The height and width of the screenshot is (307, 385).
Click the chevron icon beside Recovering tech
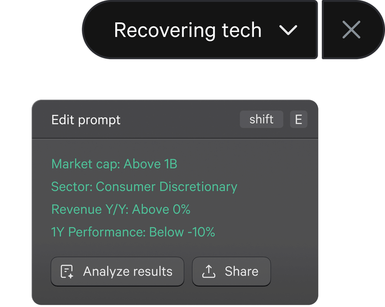(x=289, y=30)
